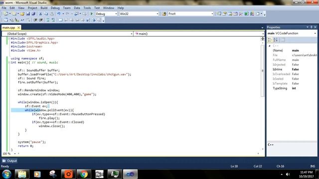Viewport: 319px width, 179px height.
Task: Save main.cpp with the Save icon
Action: 28,14
